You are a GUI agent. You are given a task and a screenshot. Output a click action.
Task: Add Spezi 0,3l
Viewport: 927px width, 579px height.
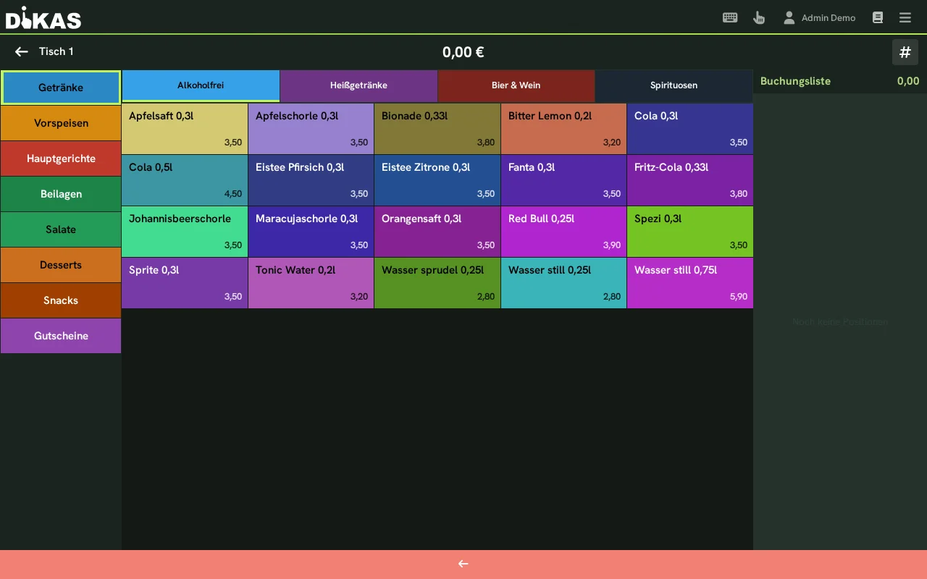point(690,232)
